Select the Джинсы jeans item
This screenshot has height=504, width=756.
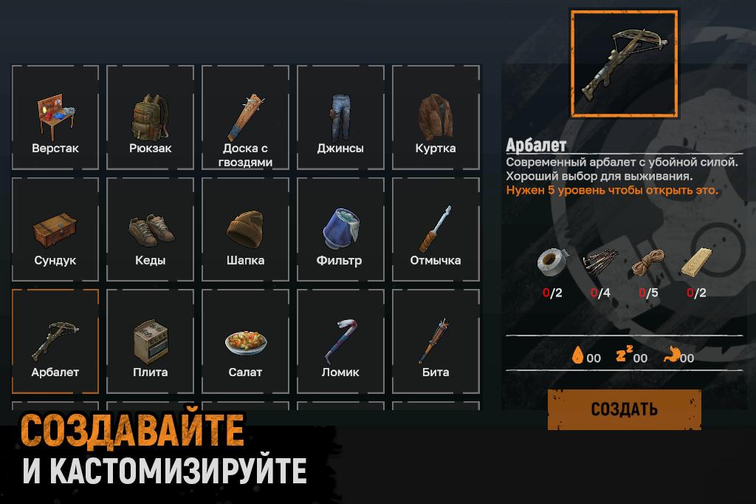pyautogui.click(x=340, y=118)
